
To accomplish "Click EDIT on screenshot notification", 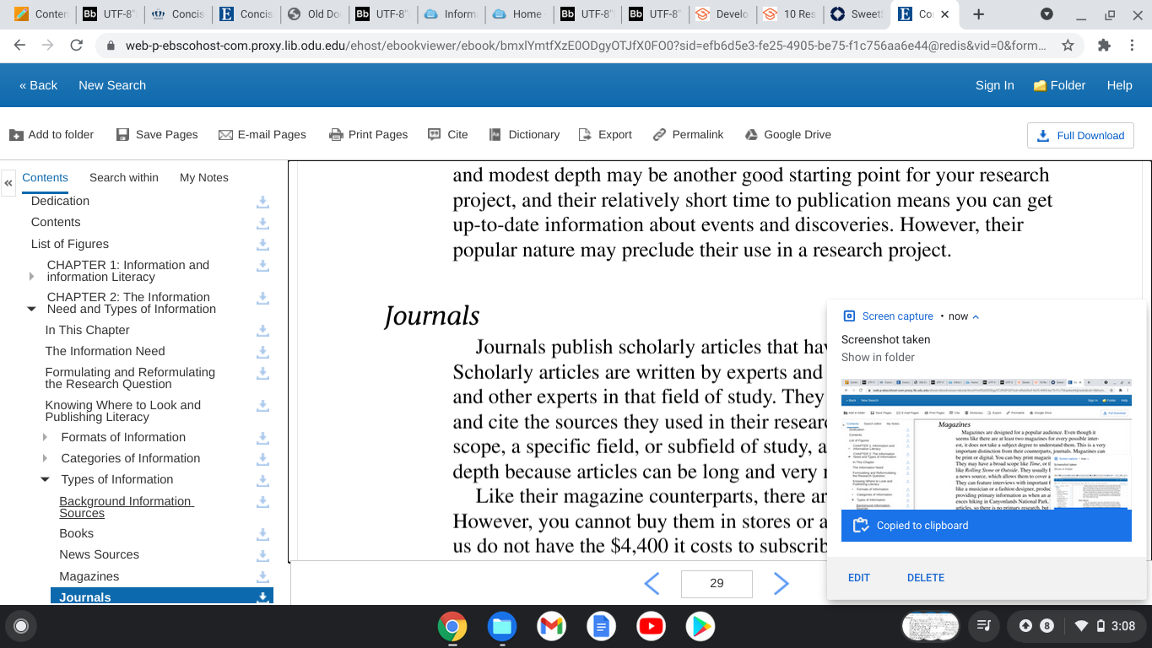I will click(x=859, y=578).
